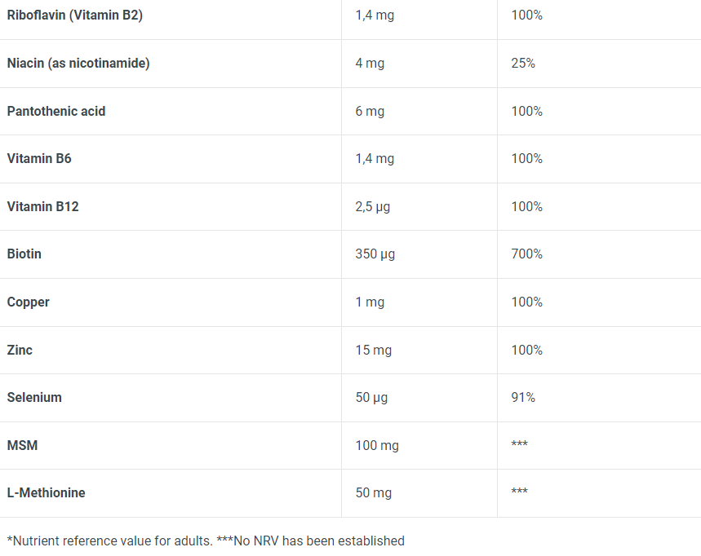Click the 350 µg Biotin amount
Viewport: 701px width, 556px height.
pyautogui.click(x=375, y=254)
